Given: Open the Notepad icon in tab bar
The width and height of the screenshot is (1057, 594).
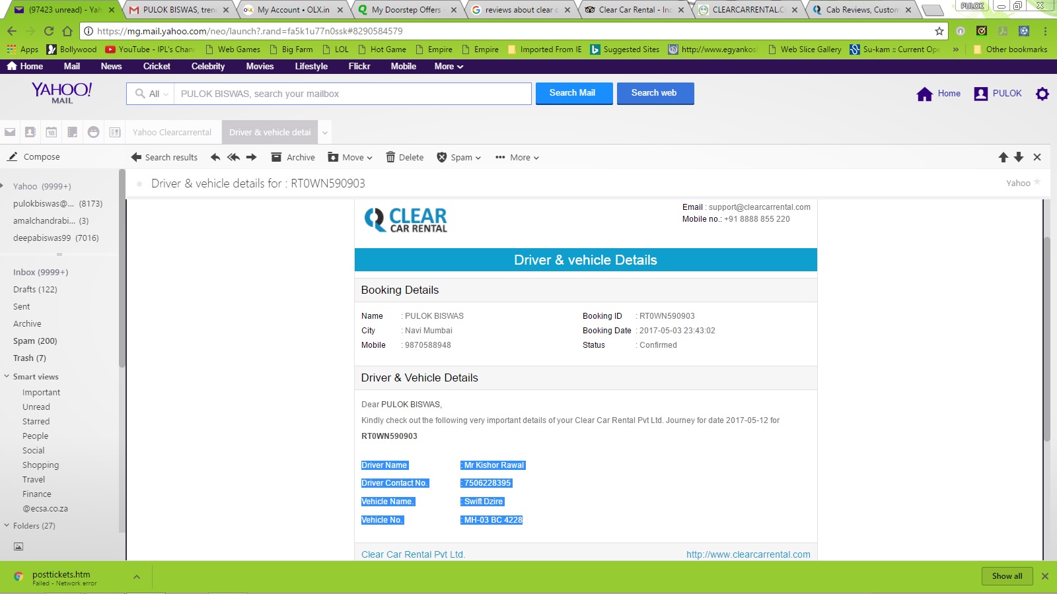Looking at the screenshot, I should tap(73, 132).
